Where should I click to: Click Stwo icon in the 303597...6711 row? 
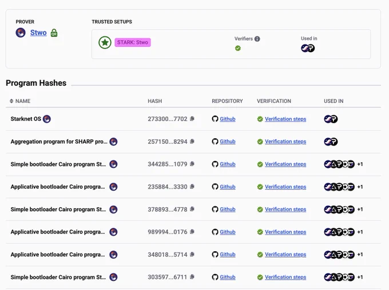[113, 277]
